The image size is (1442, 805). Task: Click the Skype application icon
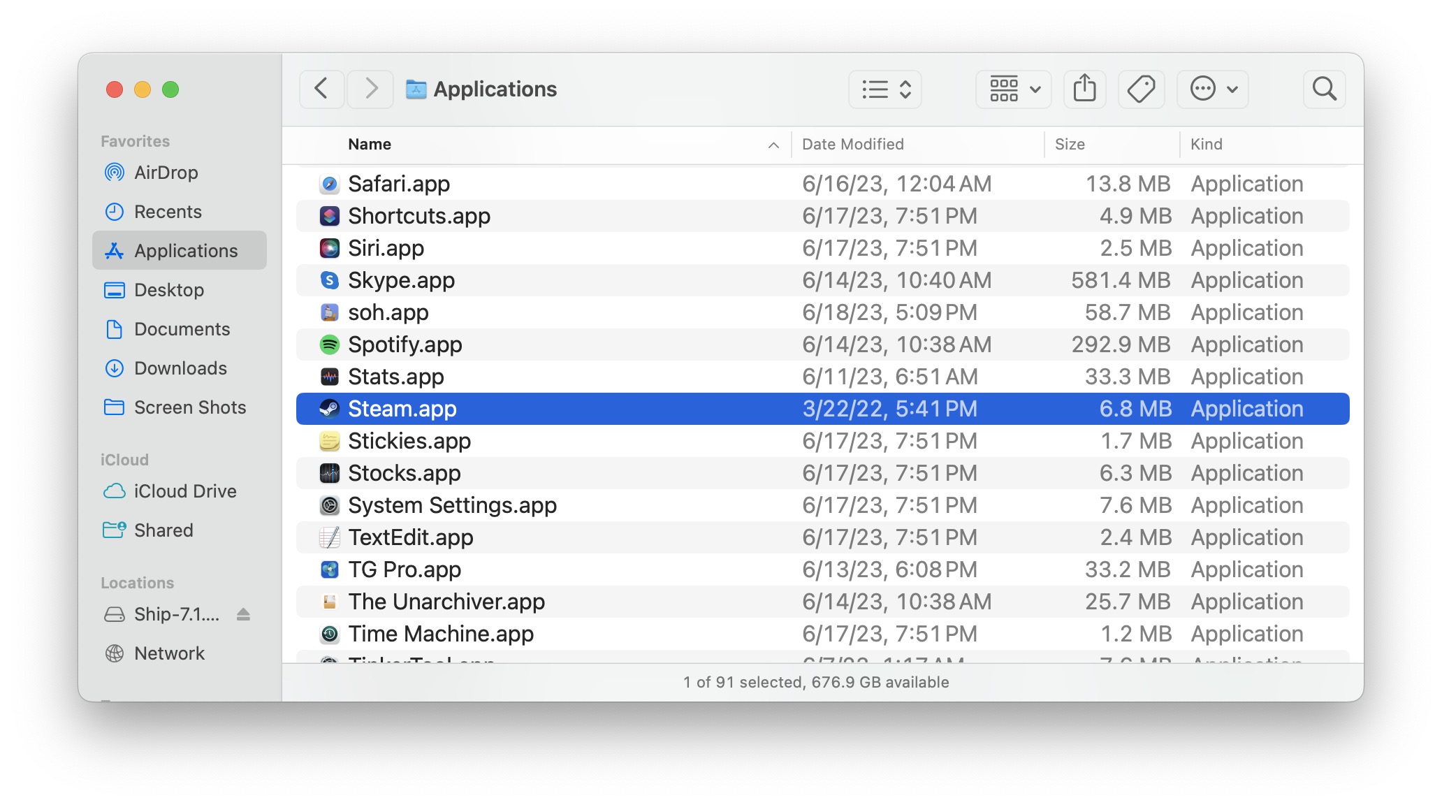pyautogui.click(x=328, y=280)
